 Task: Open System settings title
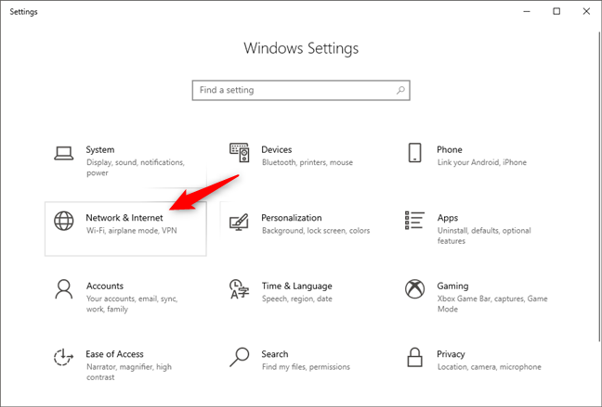[99, 149]
